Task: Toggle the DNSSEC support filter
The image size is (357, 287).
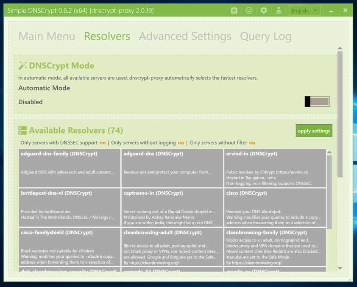Action: point(103,143)
